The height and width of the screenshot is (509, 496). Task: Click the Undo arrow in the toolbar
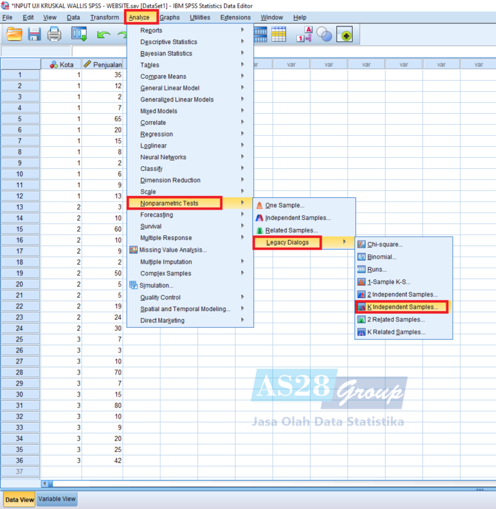[103, 35]
